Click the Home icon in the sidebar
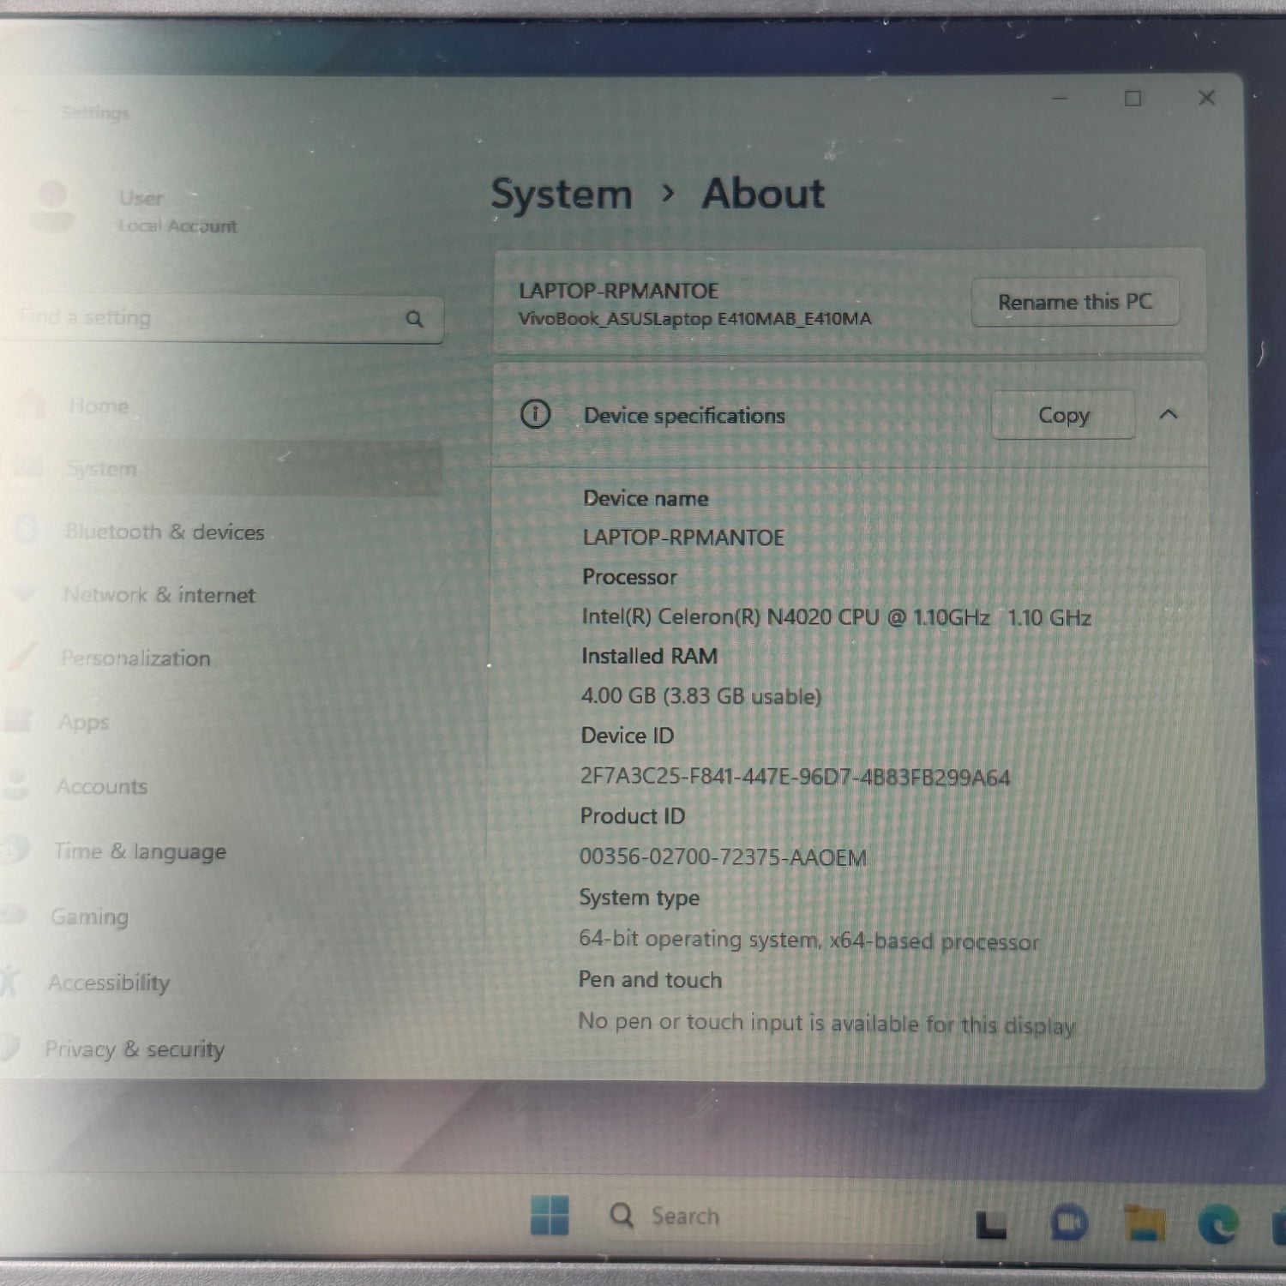This screenshot has height=1286, width=1286. [x=32, y=405]
